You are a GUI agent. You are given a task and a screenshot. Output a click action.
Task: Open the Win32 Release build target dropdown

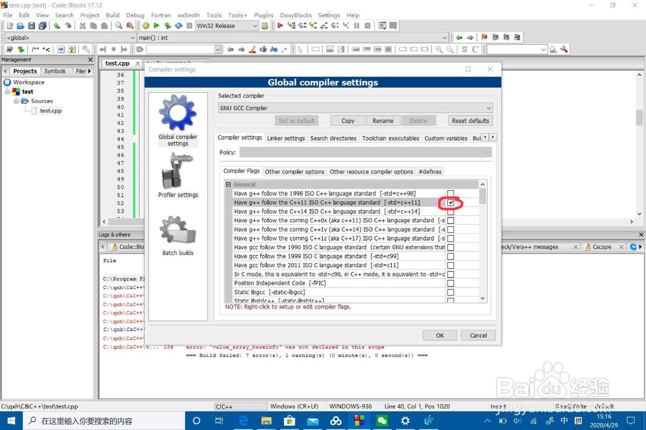tap(227, 26)
